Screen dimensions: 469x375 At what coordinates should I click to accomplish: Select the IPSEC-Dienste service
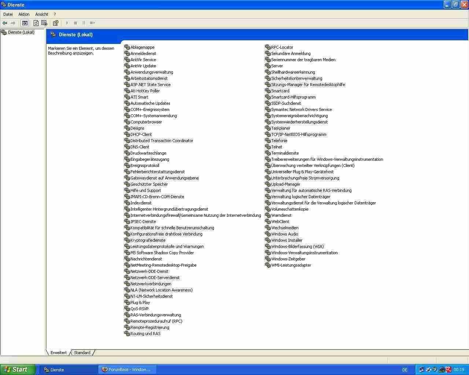(143, 222)
